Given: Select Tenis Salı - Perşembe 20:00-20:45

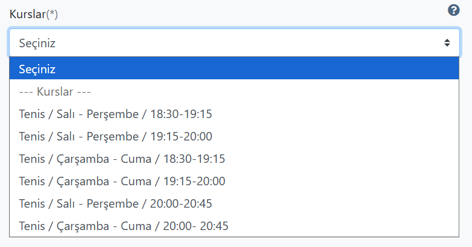Looking at the screenshot, I should pos(234,203).
